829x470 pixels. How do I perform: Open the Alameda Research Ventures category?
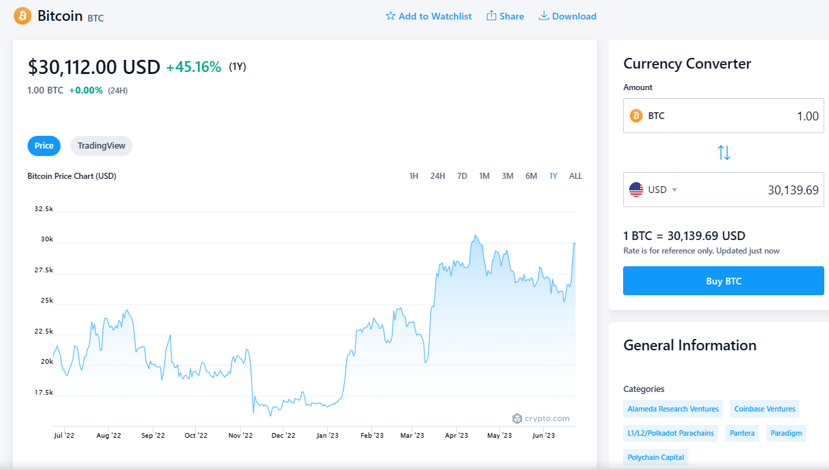click(673, 409)
